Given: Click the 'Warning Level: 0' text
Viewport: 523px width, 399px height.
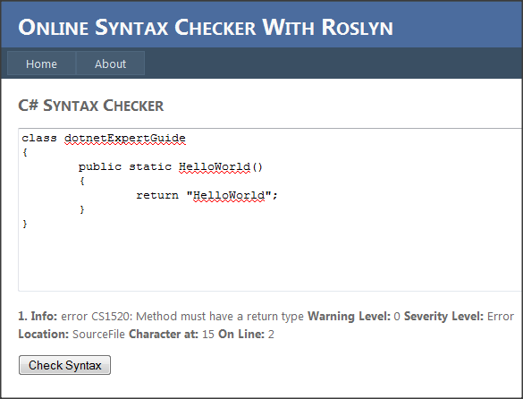Looking at the screenshot, I should [x=354, y=316].
